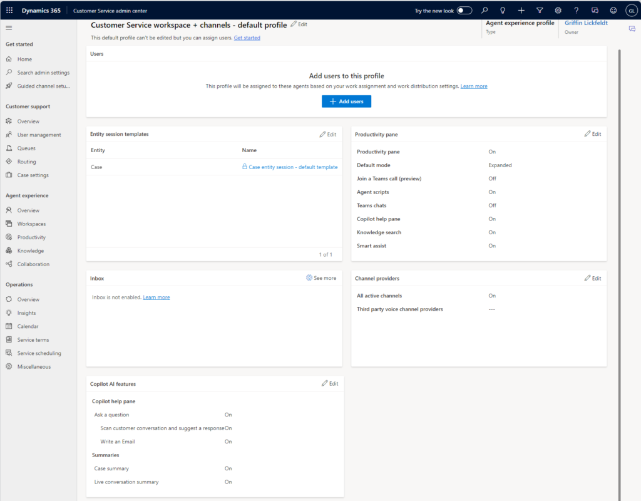Edit the Copilot AI features section
Image resolution: width=641 pixels, height=501 pixels.
[x=329, y=383]
